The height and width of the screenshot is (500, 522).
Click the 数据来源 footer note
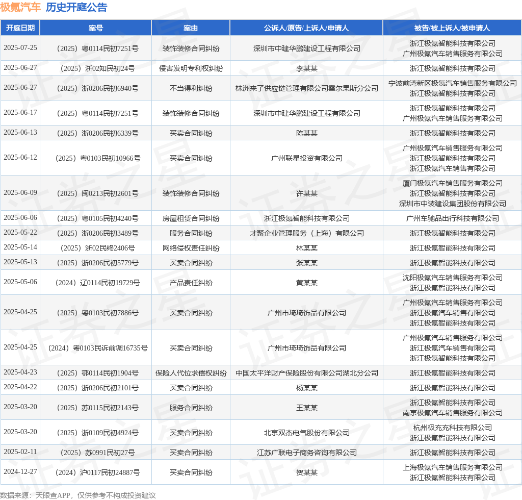click(x=78, y=495)
